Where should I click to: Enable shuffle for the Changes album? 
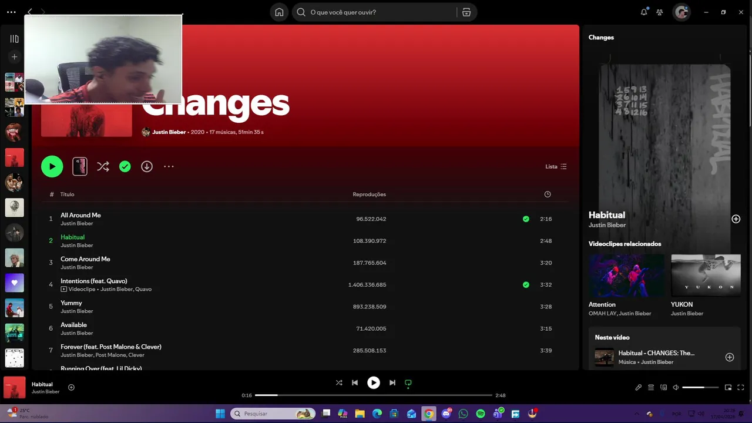click(103, 167)
